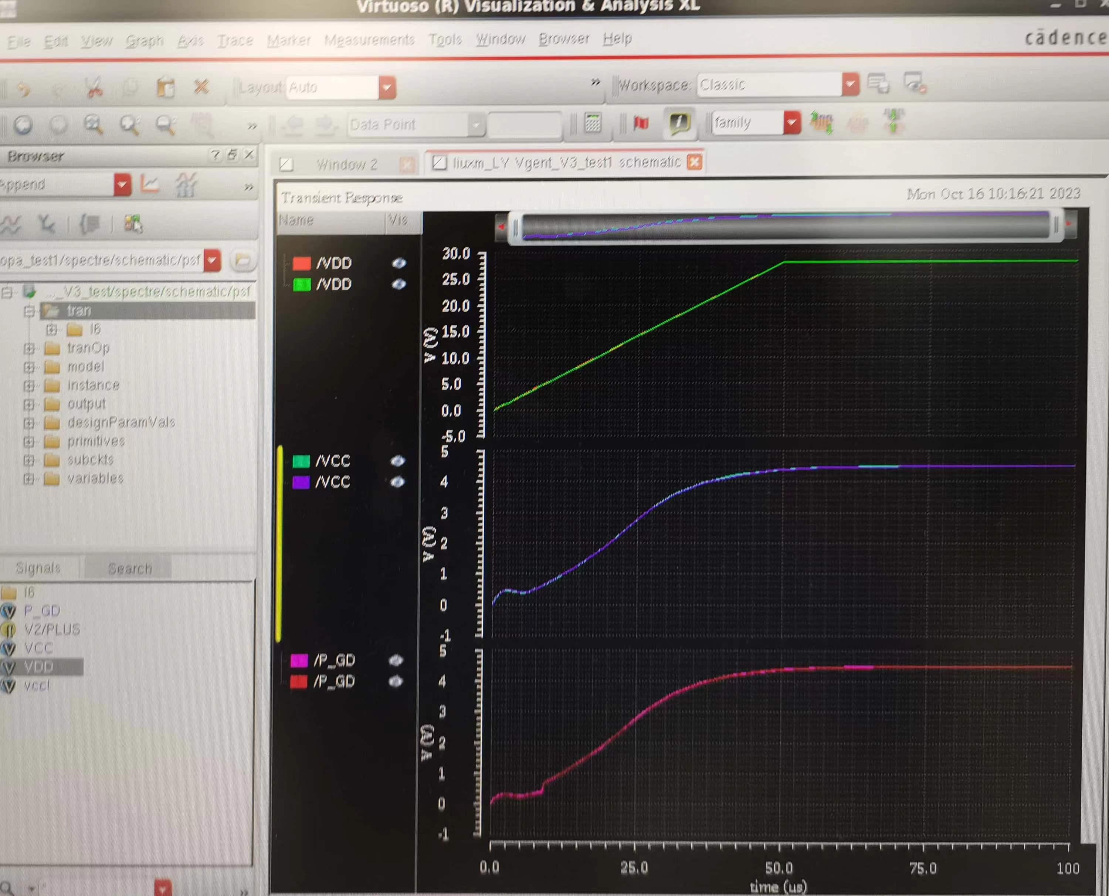Image resolution: width=1109 pixels, height=896 pixels.
Task: Click the paste clipboard icon
Action: (165, 87)
